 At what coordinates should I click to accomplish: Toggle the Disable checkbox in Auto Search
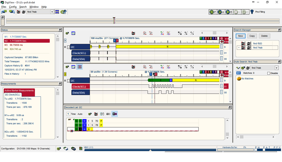point(269,73)
